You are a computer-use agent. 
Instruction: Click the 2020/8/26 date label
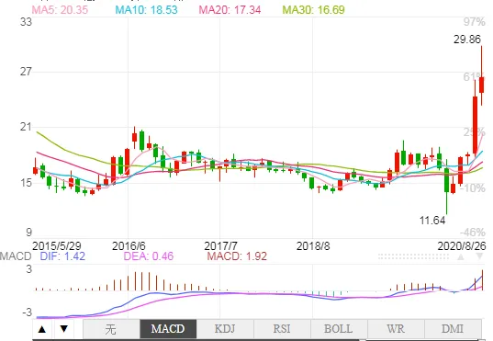pyautogui.click(x=462, y=246)
